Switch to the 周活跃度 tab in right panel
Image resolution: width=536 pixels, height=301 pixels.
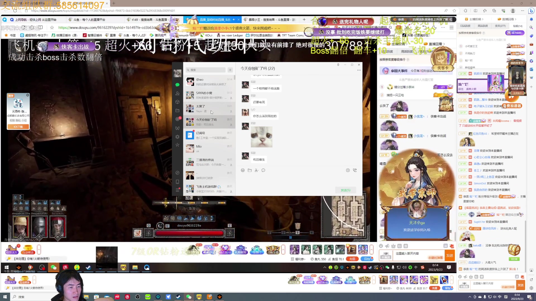point(483,26)
